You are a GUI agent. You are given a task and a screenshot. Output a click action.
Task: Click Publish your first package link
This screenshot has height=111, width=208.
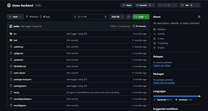164,83
